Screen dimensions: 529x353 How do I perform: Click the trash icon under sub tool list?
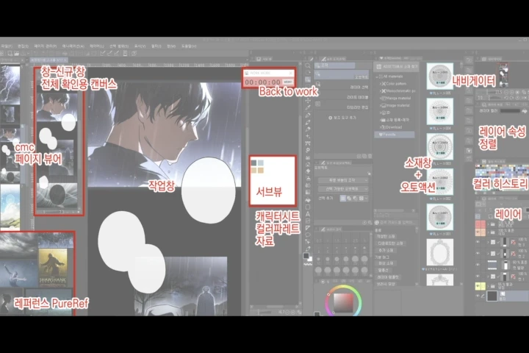(x=370, y=156)
